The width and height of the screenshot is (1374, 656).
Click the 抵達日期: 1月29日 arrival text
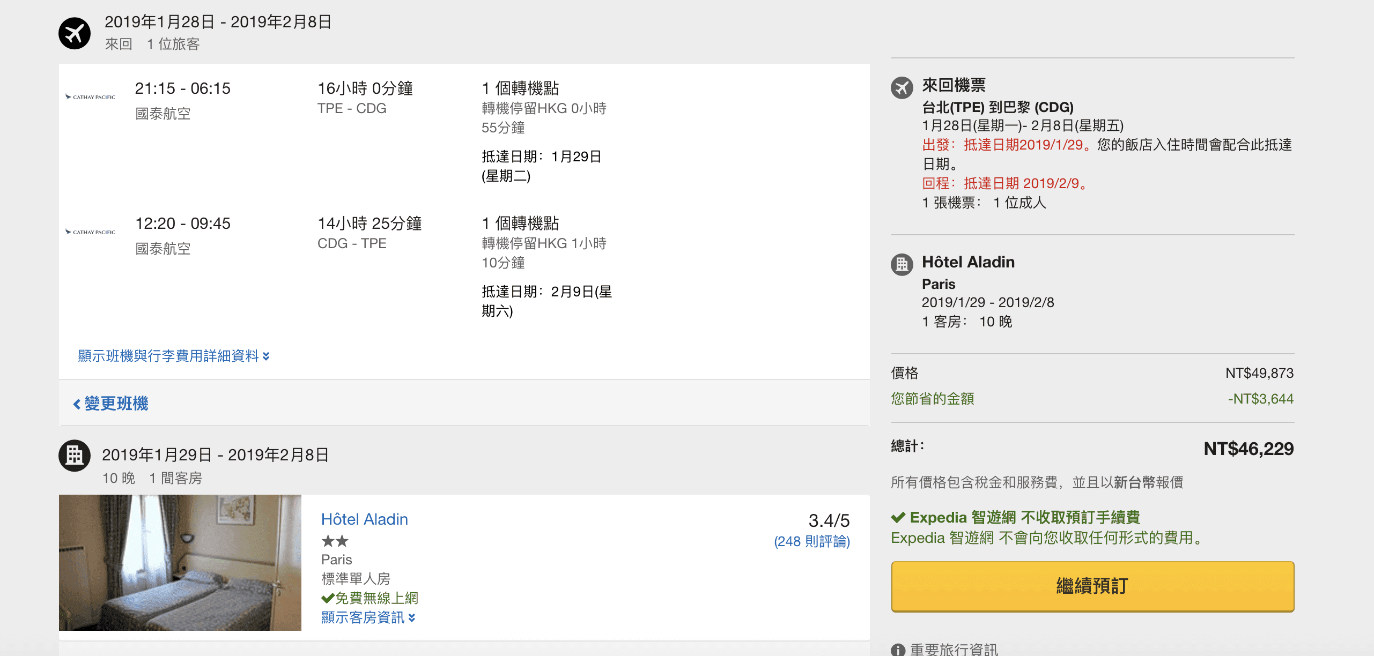(x=542, y=166)
